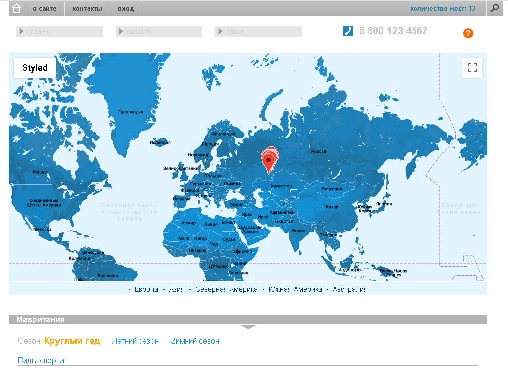Click 'Мексика' label on the map

(x=43, y=229)
